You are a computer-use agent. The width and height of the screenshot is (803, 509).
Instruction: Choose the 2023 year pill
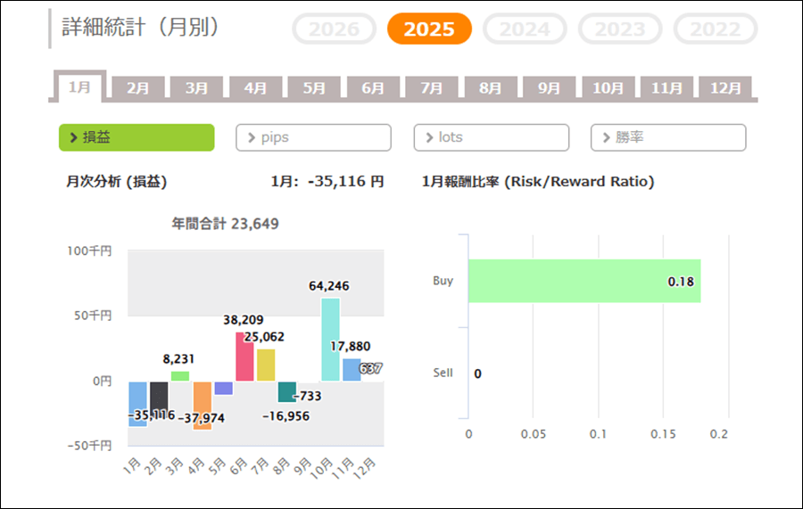[620, 29]
